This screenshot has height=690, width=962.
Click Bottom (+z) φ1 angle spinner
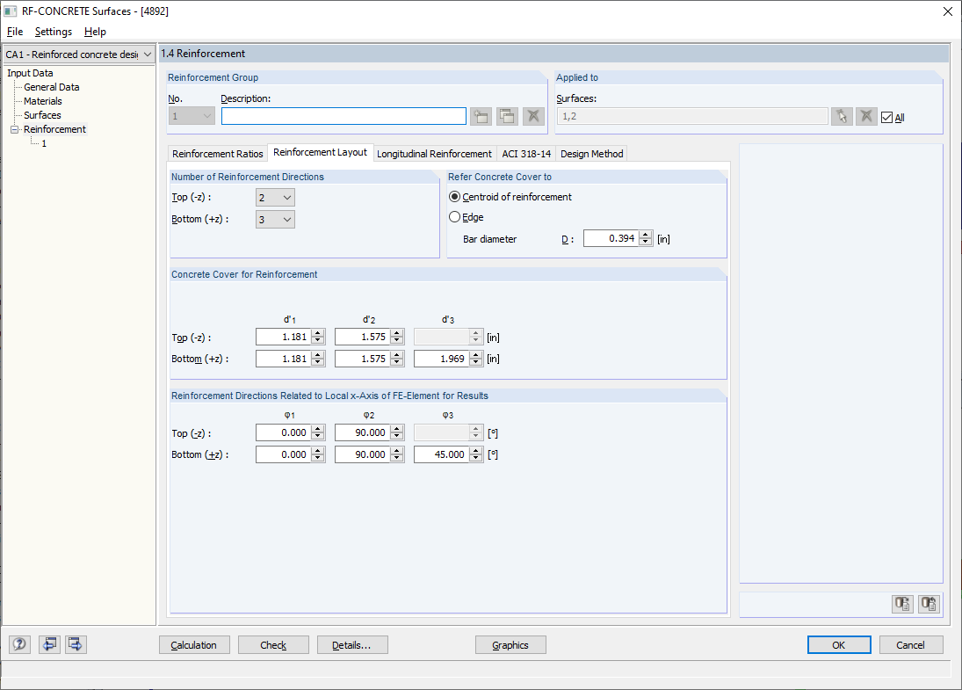(318, 454)
